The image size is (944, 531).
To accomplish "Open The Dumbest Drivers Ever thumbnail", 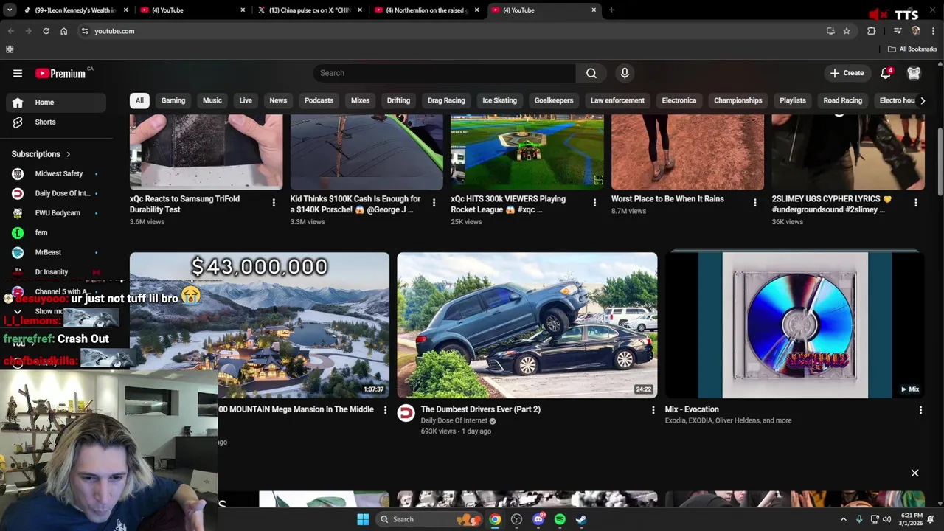I will tap(527, 325).
